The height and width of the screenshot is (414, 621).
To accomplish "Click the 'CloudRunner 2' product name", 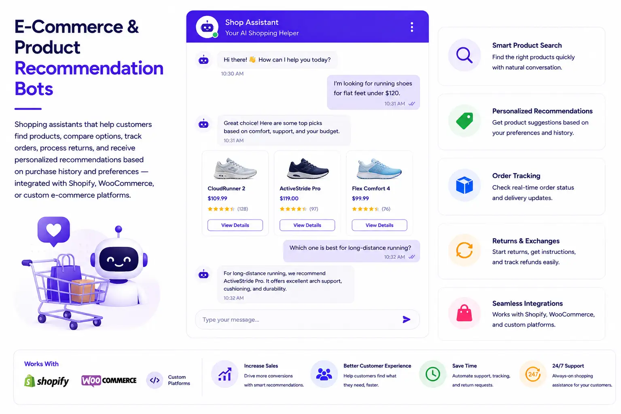I will (226, 188).
